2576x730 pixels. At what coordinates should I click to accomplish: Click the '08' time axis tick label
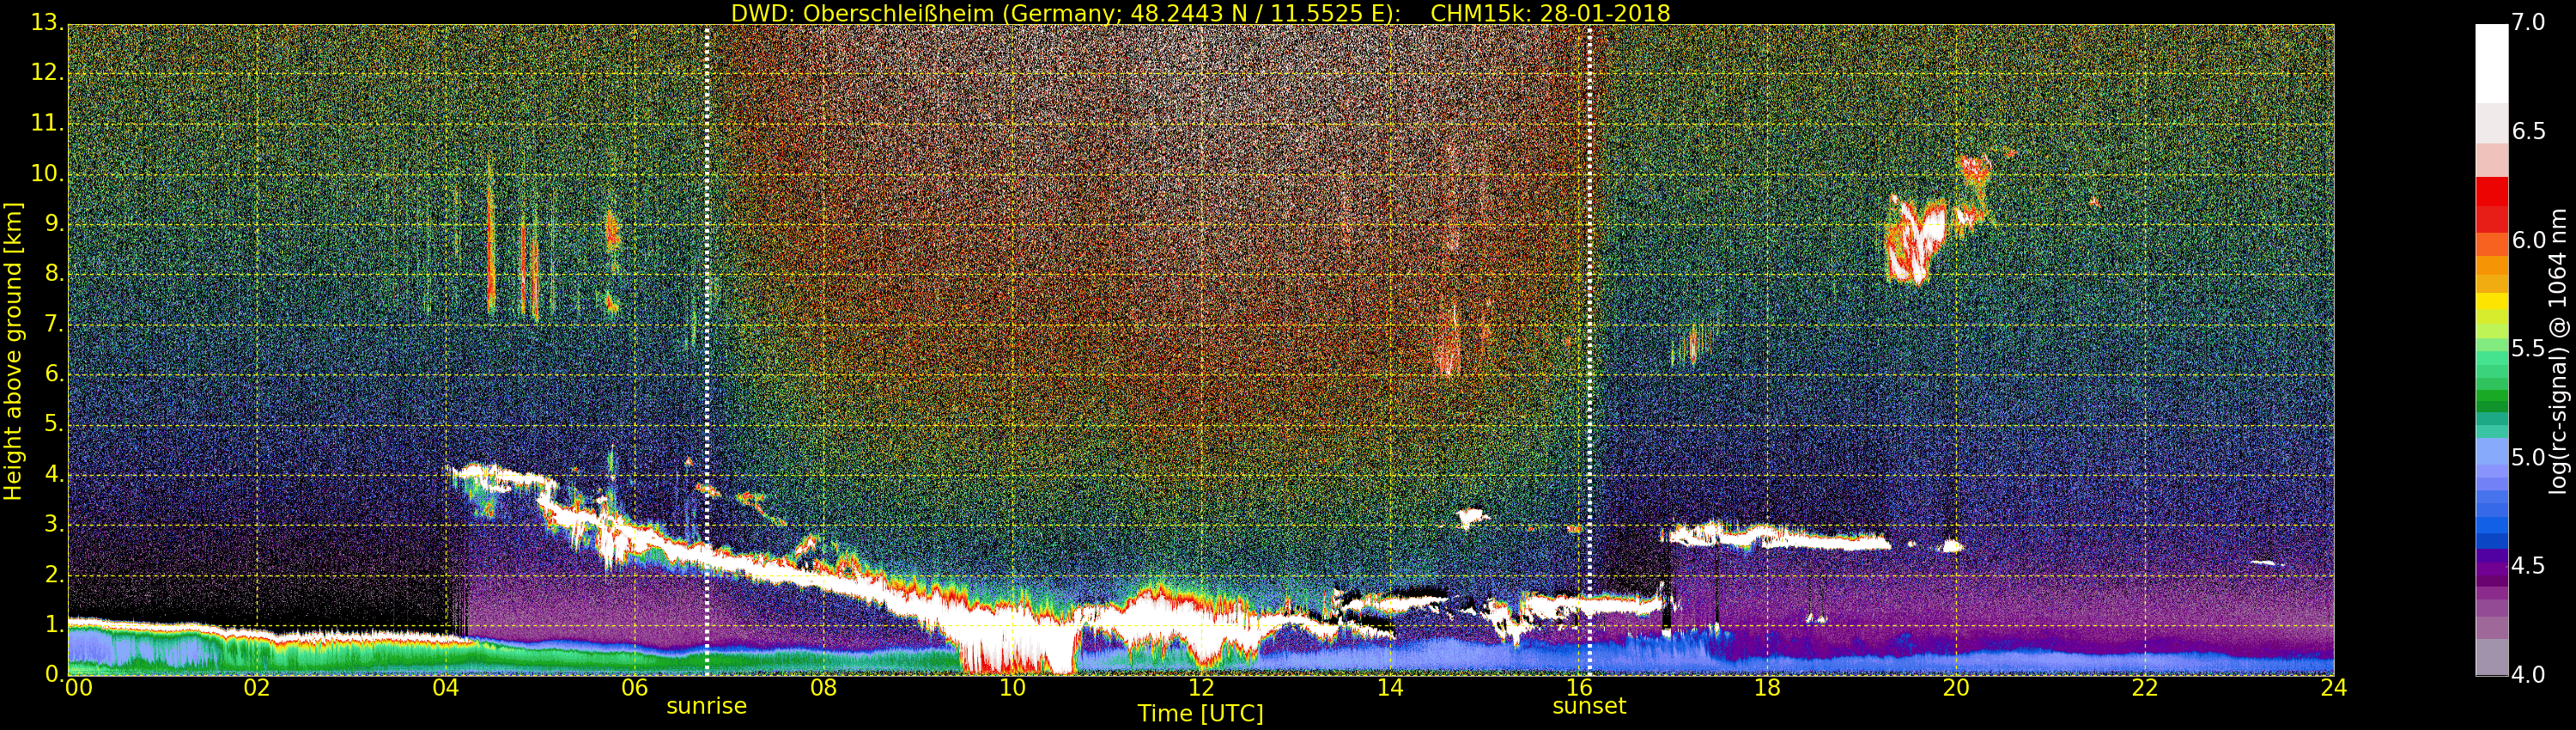coord(823,688)
